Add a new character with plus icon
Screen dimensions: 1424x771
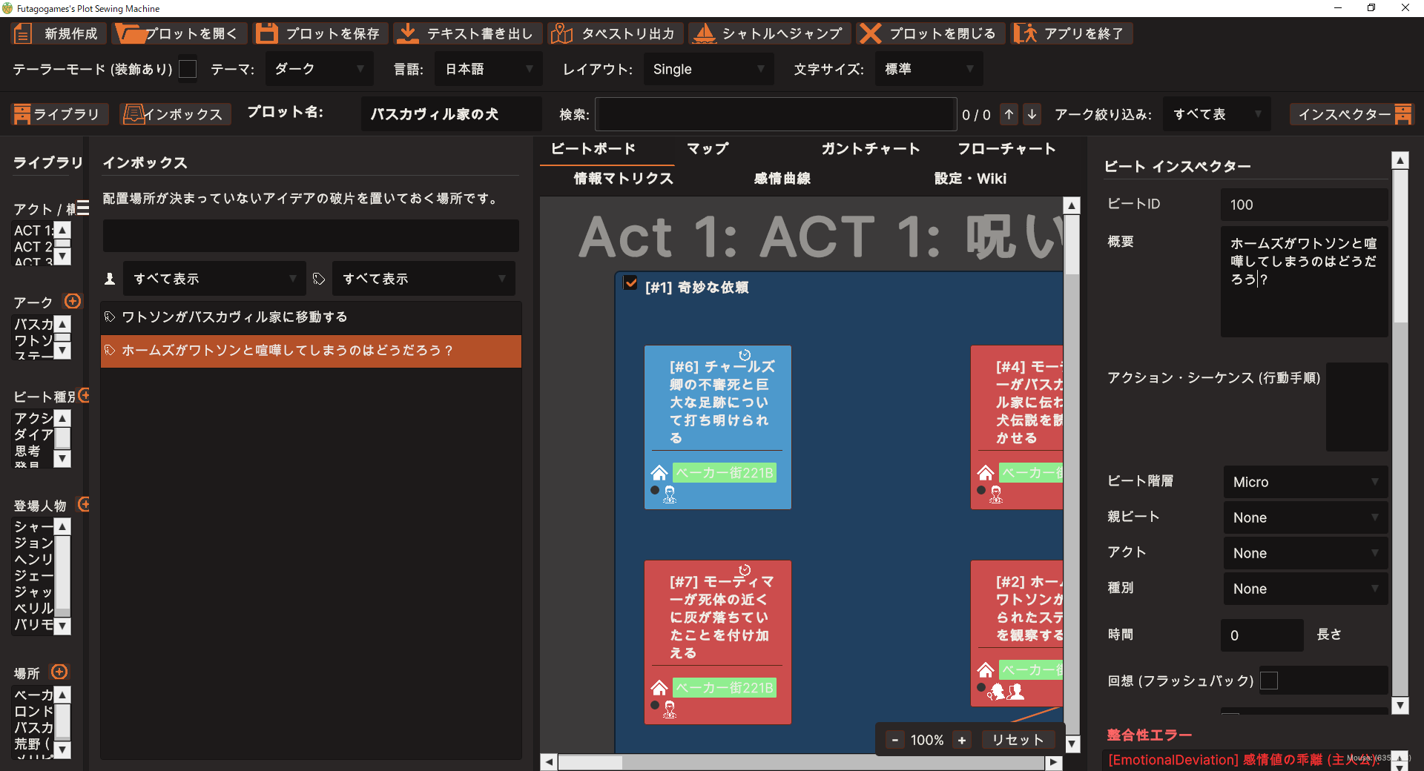tap(84, 504)
